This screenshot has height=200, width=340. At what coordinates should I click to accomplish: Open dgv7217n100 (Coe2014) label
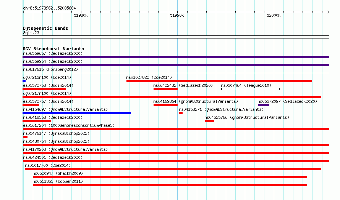click(x=47, y=93)
